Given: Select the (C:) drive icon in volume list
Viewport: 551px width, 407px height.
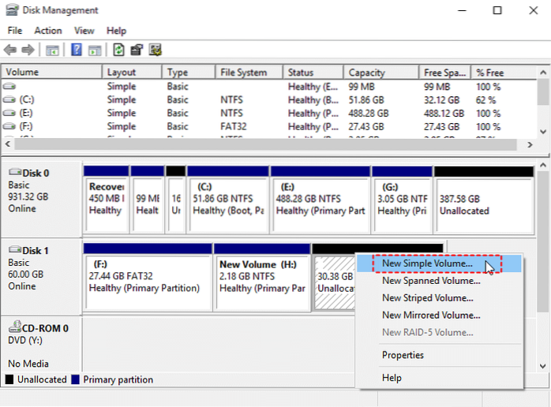Looking at the screenshot, I should (x=10, y=100).
